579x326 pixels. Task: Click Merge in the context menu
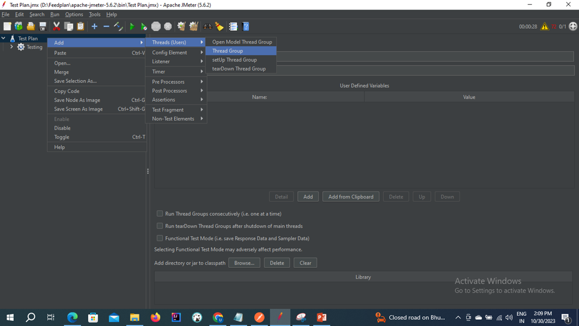97,72
